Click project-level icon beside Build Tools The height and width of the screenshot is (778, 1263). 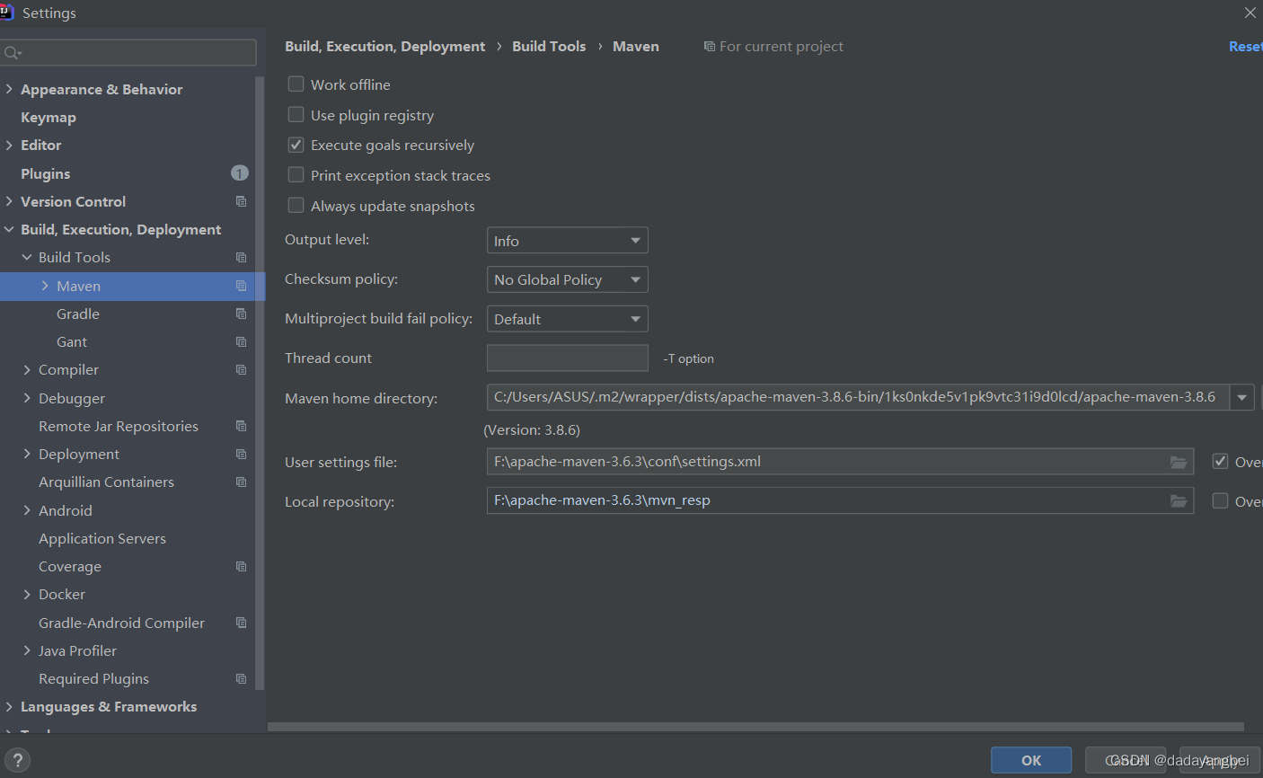[241, 257]
